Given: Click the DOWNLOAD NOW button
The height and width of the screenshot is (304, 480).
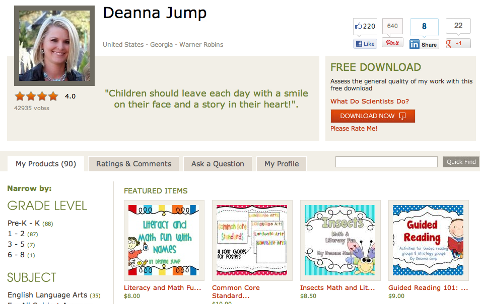Looking at the screenshot, I should 373,116.
